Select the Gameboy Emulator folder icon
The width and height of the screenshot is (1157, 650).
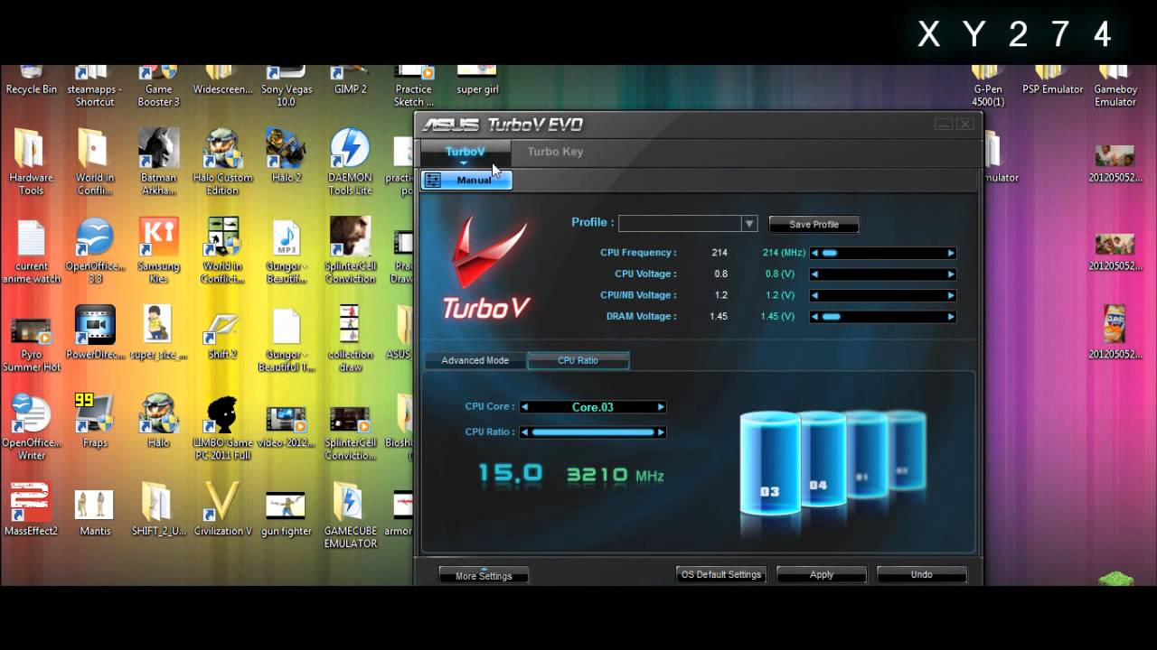(x=1115, y=87)
